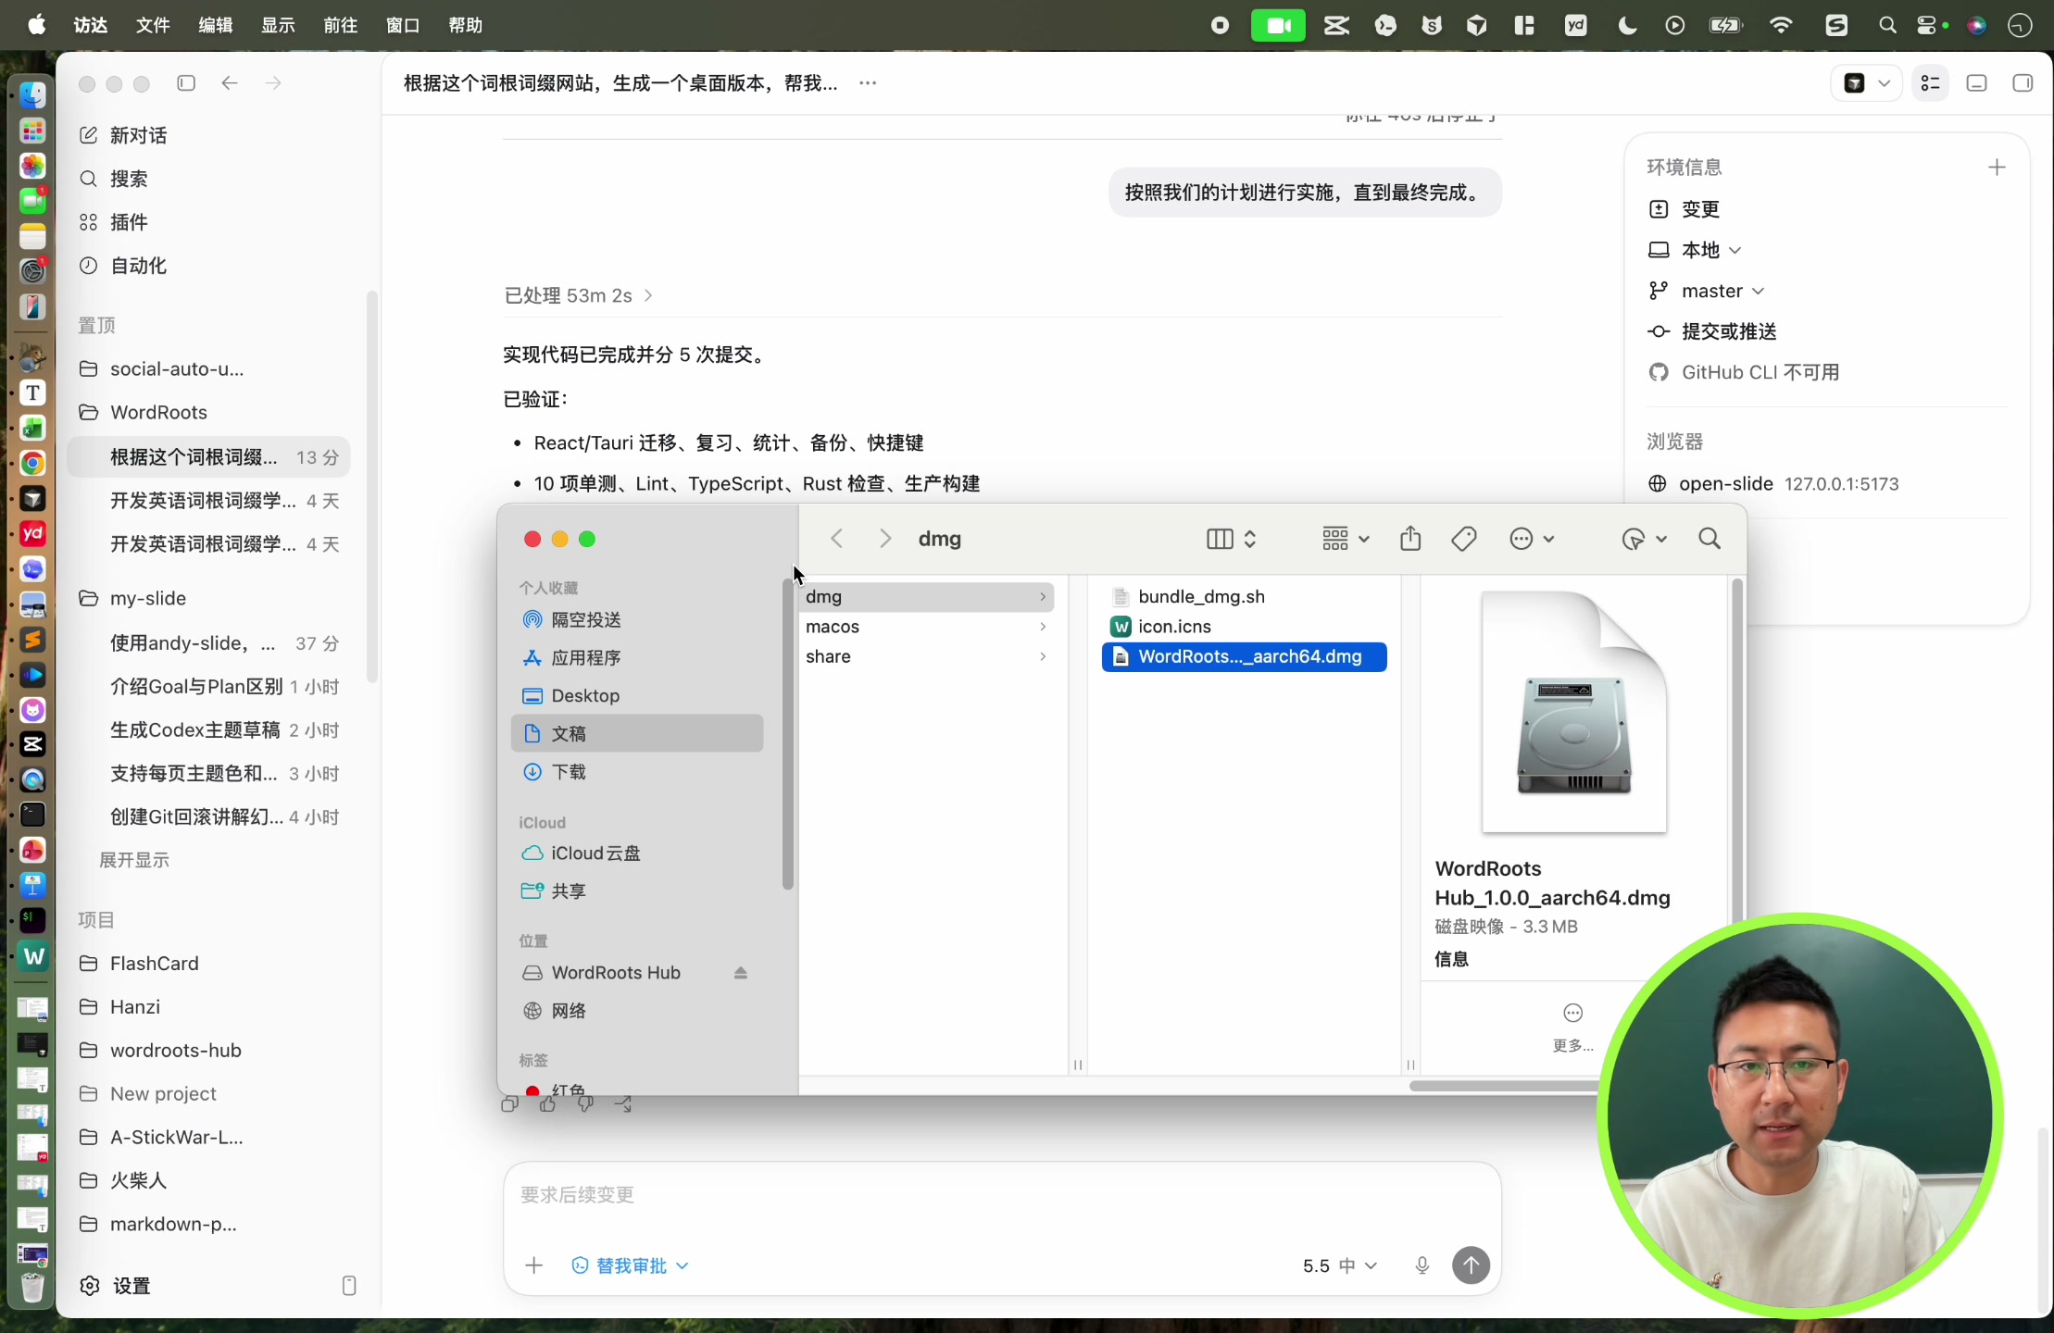Open the More actions icon in preview pane
The height and width of the screenshot is (1333, 2054).
tap(1572, 1013)
